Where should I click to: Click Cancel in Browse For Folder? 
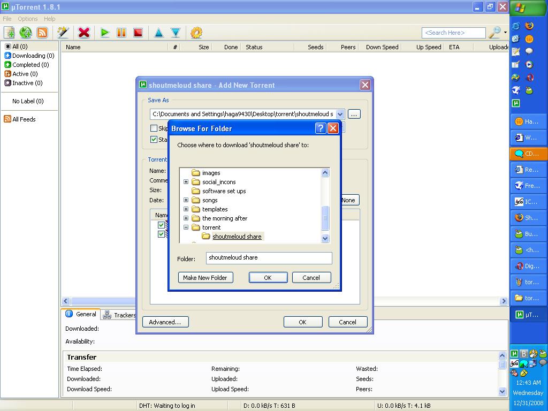(x=311, y=278)
